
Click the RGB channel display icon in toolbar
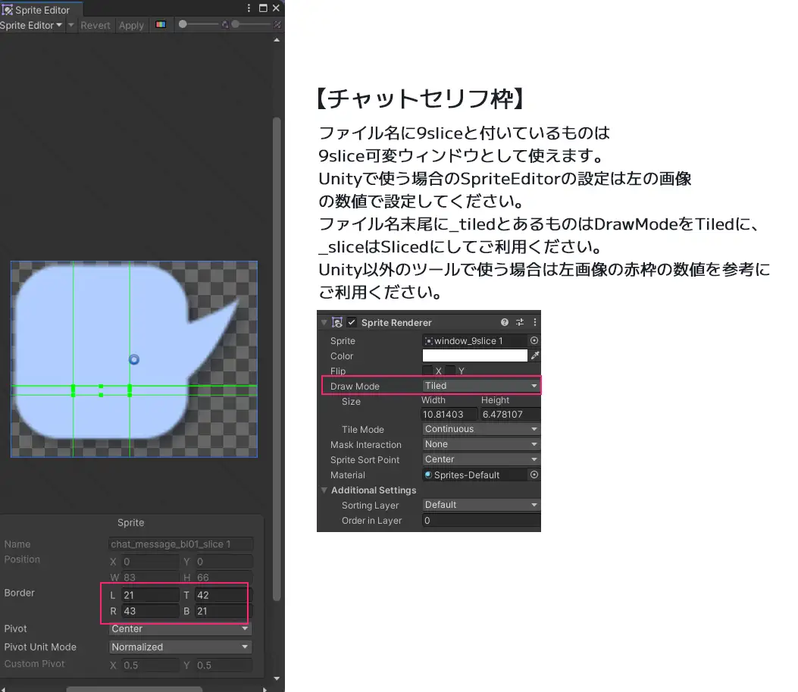(x=161, y=24)
